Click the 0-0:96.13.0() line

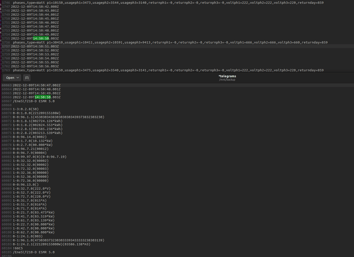pos(26,185)
